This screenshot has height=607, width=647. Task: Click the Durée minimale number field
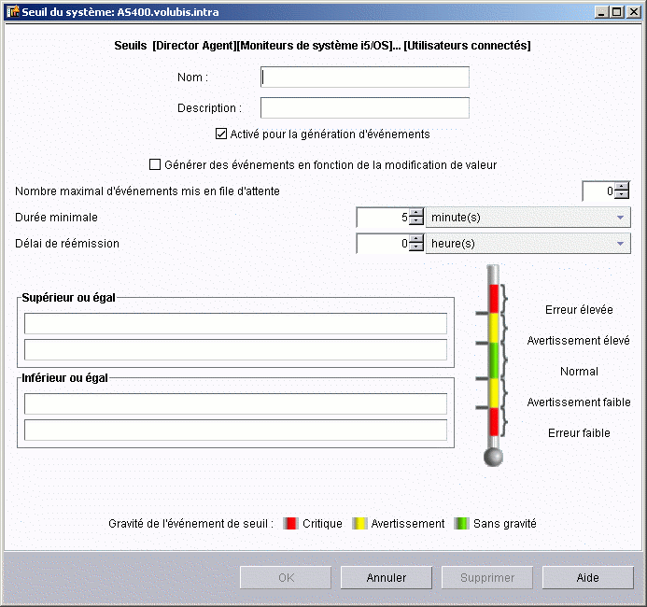tap(383, 217)
